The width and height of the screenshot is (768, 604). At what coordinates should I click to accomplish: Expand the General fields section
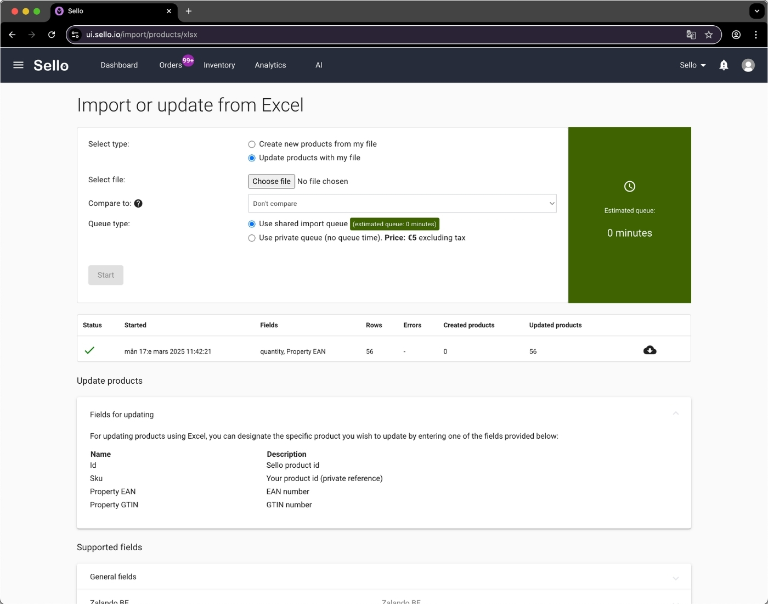[676, 578]
